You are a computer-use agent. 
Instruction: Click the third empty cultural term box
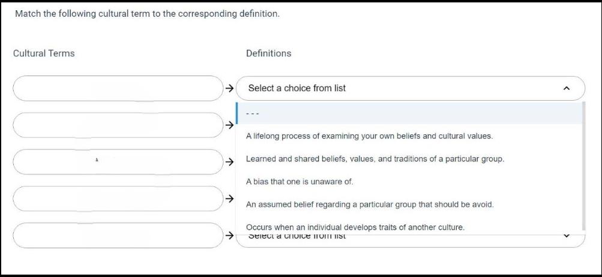[x=118, y=162]
